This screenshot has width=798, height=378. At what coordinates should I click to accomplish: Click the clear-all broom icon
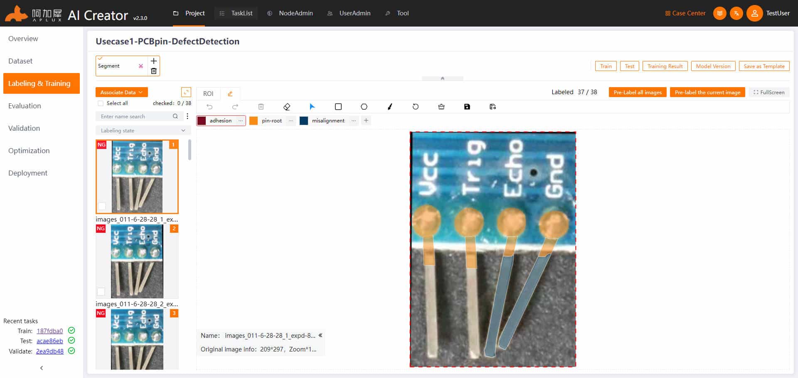pos(441,107)
